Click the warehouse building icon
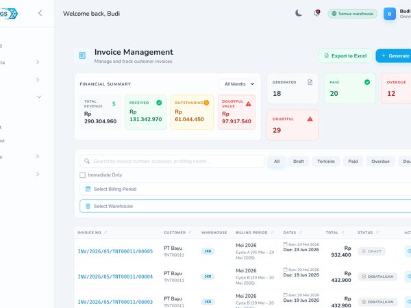 [x=88, y=206]
